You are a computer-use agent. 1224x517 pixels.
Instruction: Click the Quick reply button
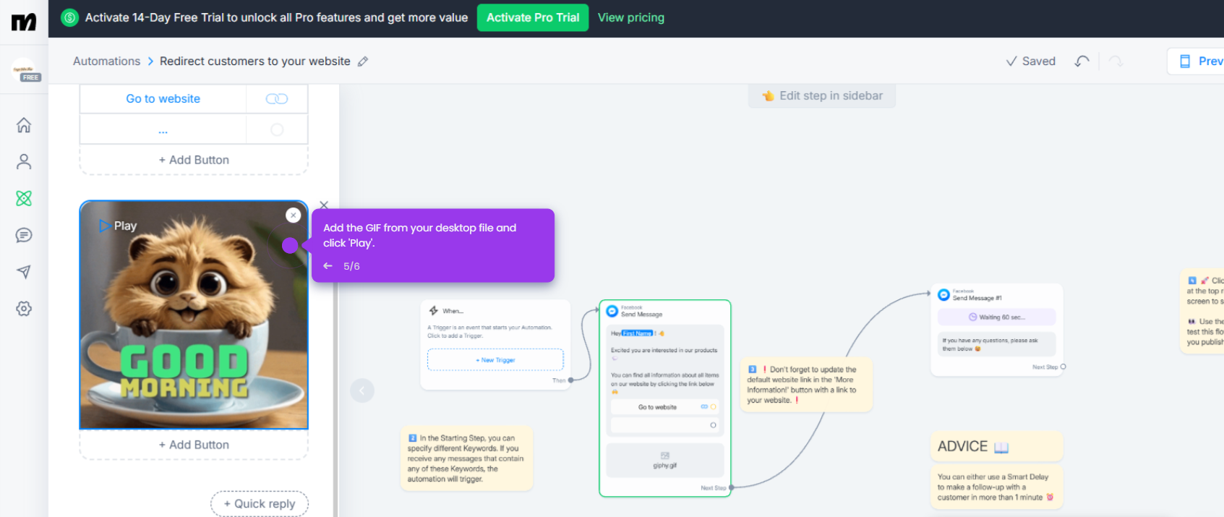260,503
